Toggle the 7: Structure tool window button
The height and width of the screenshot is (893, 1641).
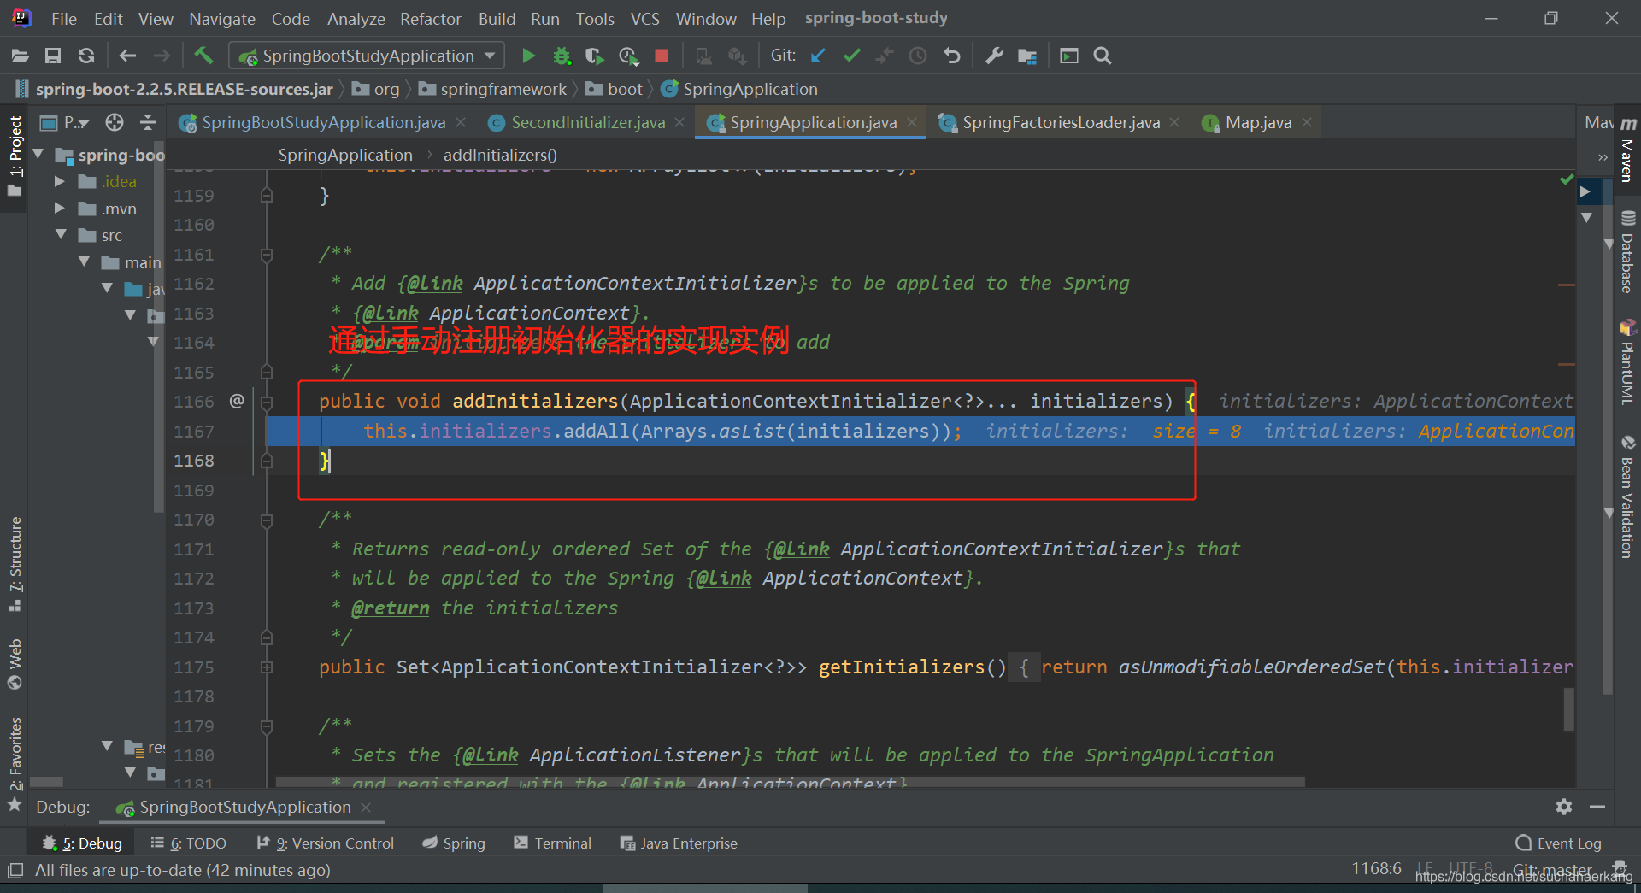pos(15,564)
